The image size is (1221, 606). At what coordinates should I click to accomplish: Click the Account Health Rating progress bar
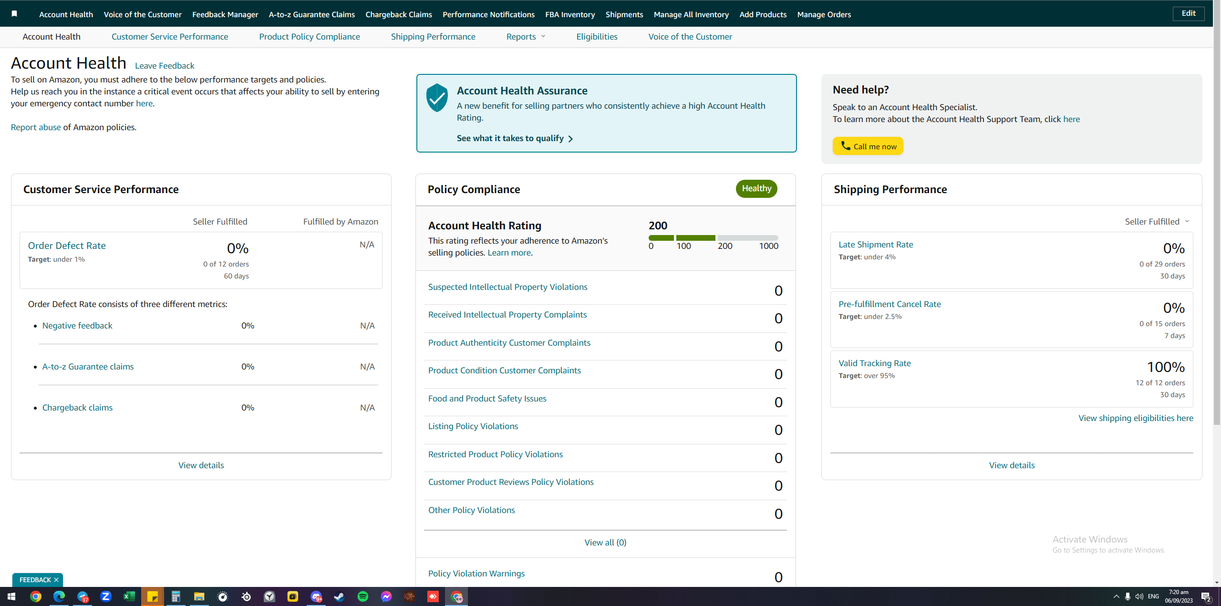point(713,237)
